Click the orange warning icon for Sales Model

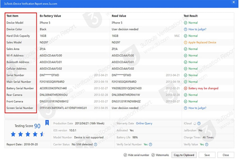pos(185,42)
